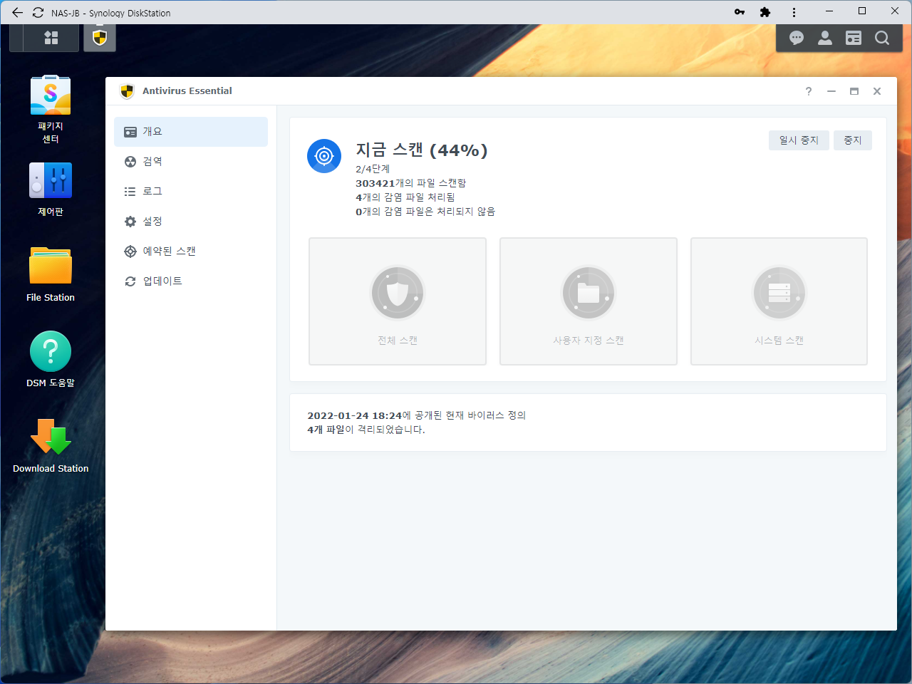Image resolution: width=912 pixels, height=684 pixels.
Task: Click the 4개의 감염 파일 처리됨 text
Action: tap(405, 197)
